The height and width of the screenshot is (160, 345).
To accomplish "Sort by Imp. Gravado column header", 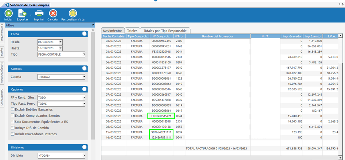I will click(292, 36).
